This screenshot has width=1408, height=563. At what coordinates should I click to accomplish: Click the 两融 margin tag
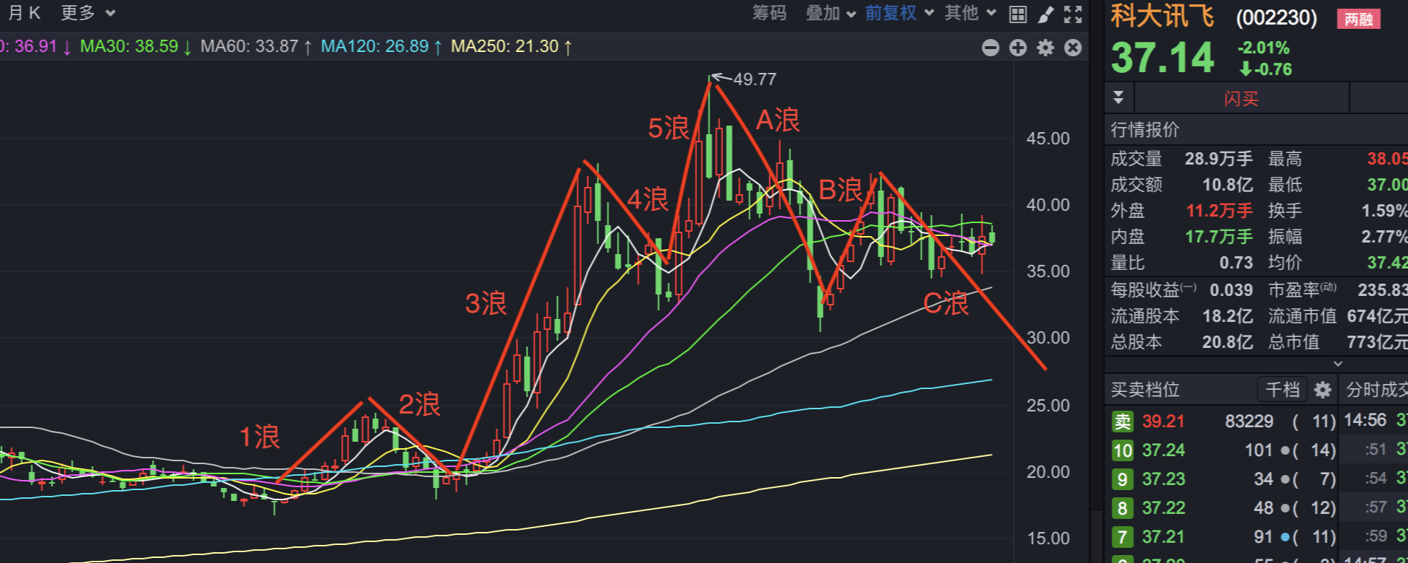tap(1358, 19)
